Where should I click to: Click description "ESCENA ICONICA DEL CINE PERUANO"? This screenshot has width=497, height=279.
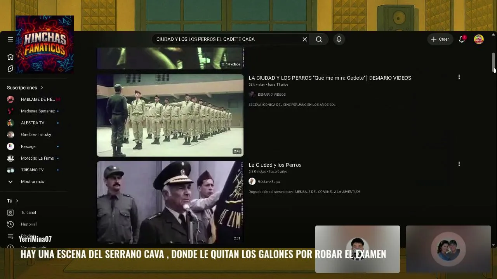[292, 105]
